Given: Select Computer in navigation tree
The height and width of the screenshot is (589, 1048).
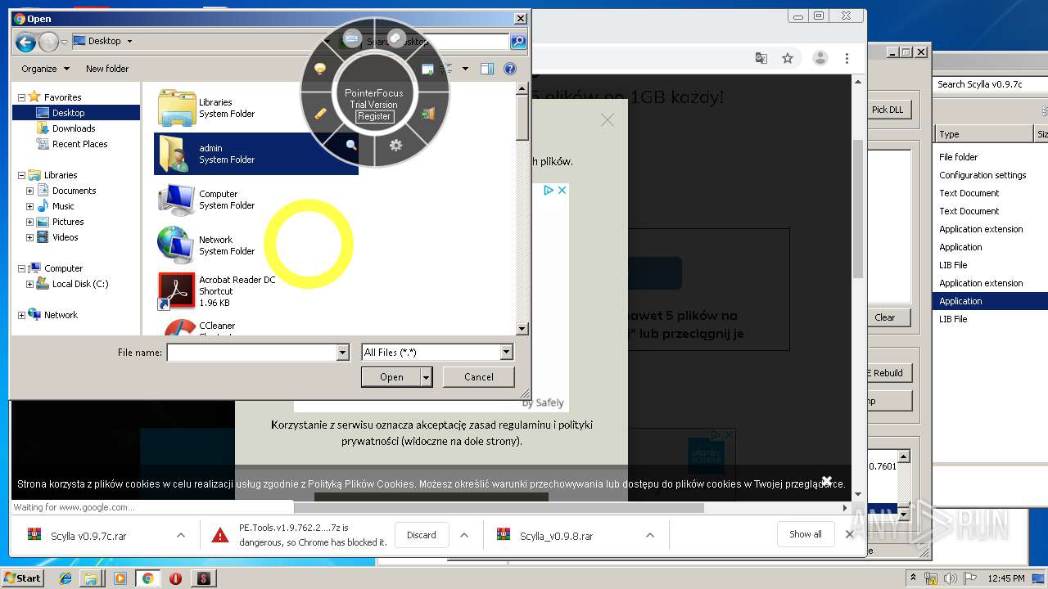Looking at the screenshot, I should pyautogui.click(x=63, y=268).
